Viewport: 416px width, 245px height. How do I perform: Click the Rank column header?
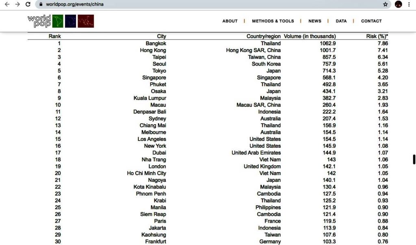[55, 36]
